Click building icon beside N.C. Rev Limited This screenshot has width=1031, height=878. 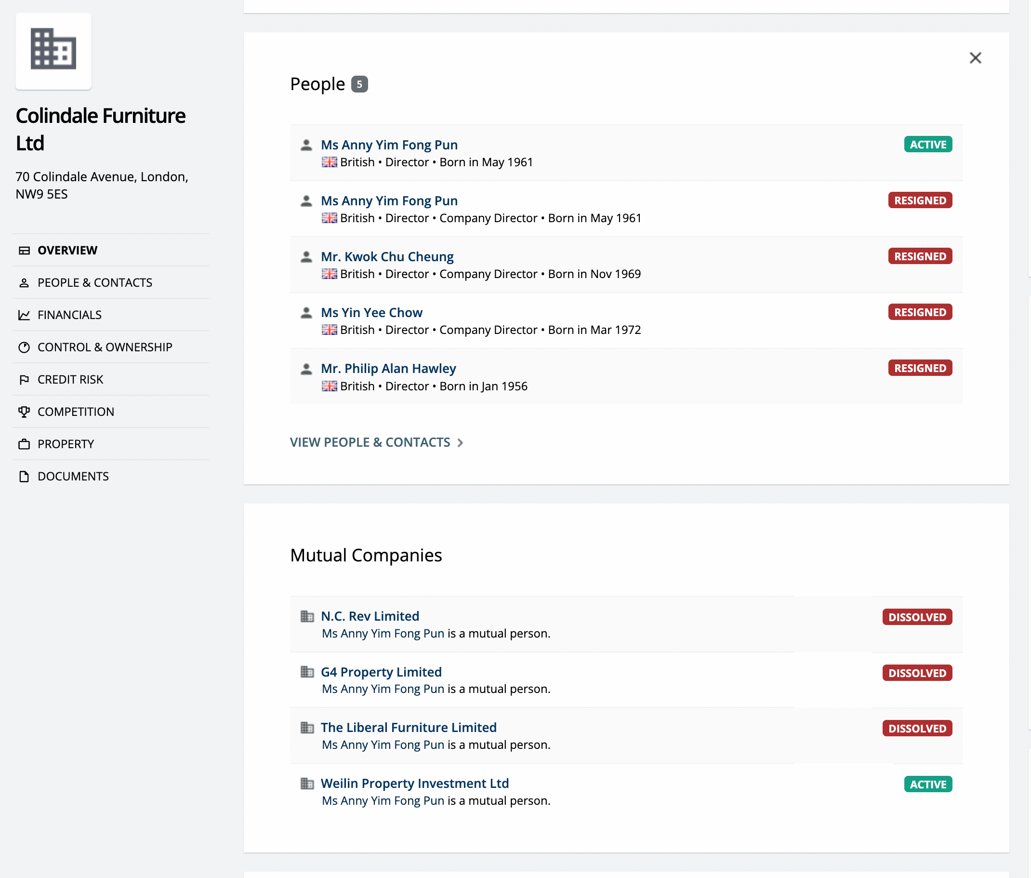click(307, 616)
